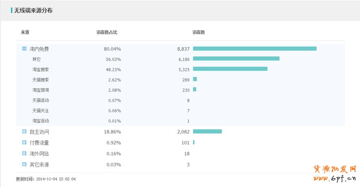360x187 pixels.
Task: Click the 淘宝搜索 bar showing 5,325
Action: pyautogui.click(x=230, y=69)
